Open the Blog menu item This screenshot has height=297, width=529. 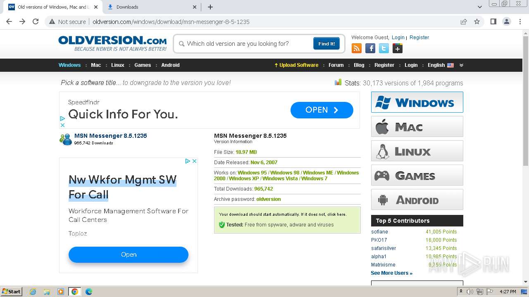[x=359, y=65]
